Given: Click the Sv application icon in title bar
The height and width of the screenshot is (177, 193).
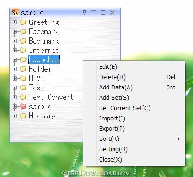Looking at the screenshot, I should click(15, 13).
